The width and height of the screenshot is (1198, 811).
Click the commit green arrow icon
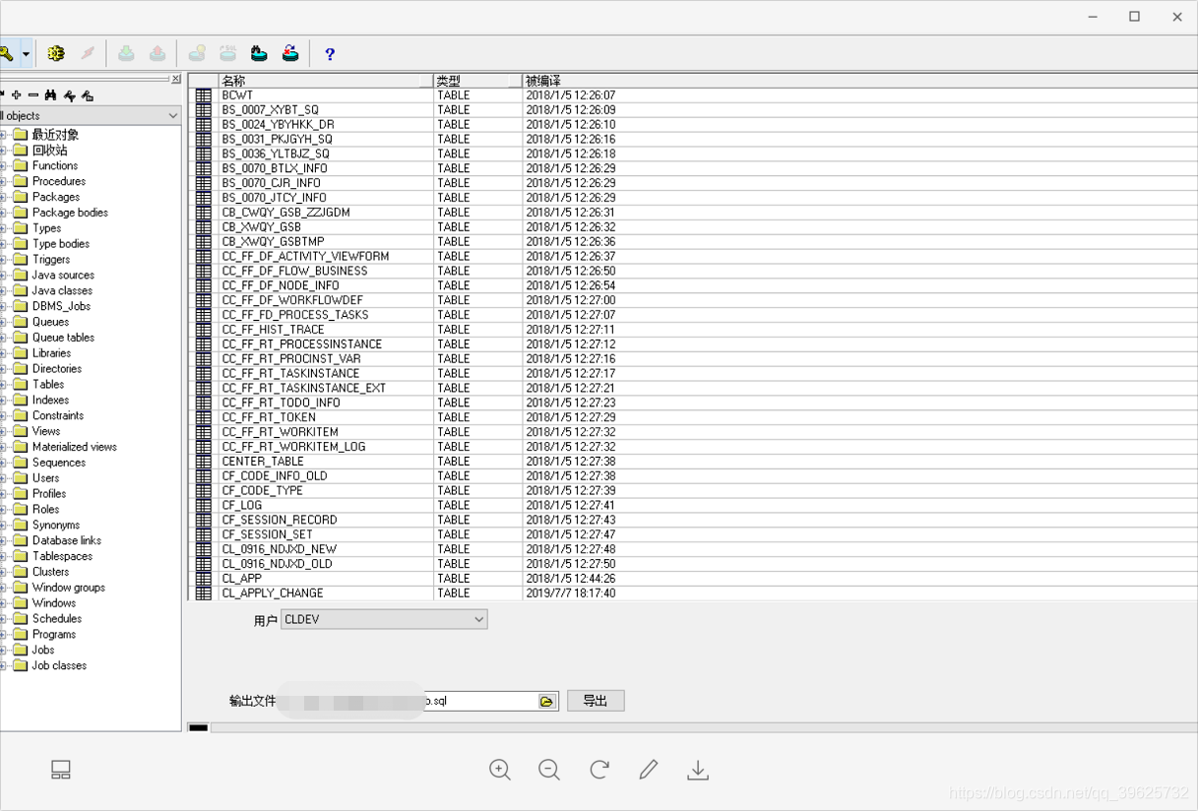tap(126, 54)
